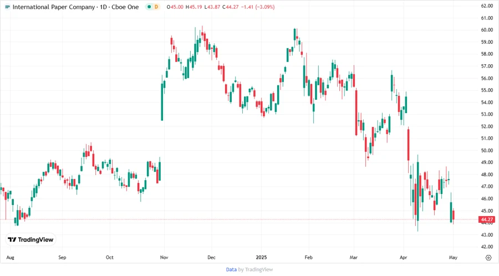Click the Feb label on time axis
Image resolution: width=499 pixels, height=276 pixels.
(308, 258)
